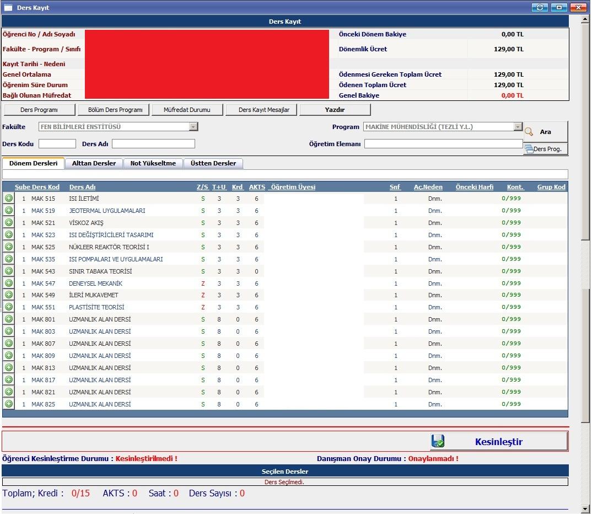The height and width of the screenshot is (514, 592).
Task: Click plus icon for MAK 523 course
Action: pos(8,234)
